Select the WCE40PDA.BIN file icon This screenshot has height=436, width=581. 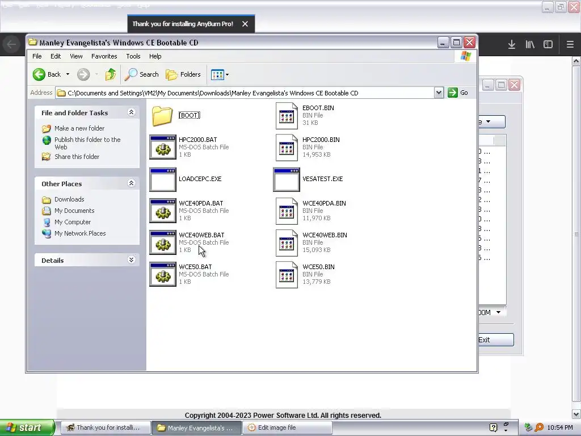(287, 211)
